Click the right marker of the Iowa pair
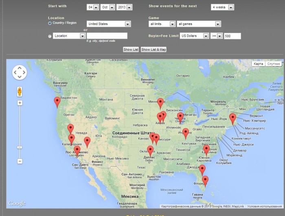 click(163, 117)
